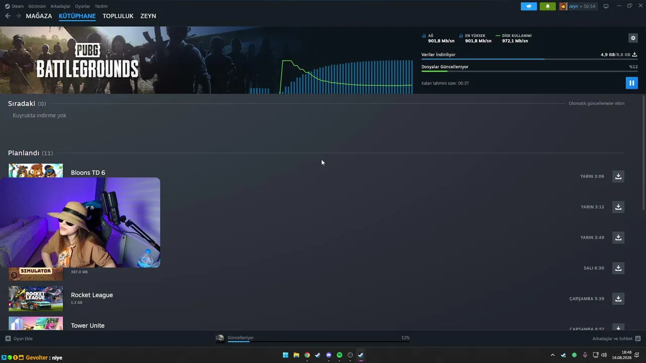
Task: Show hidden system tray icons
Action: (553, 355)
